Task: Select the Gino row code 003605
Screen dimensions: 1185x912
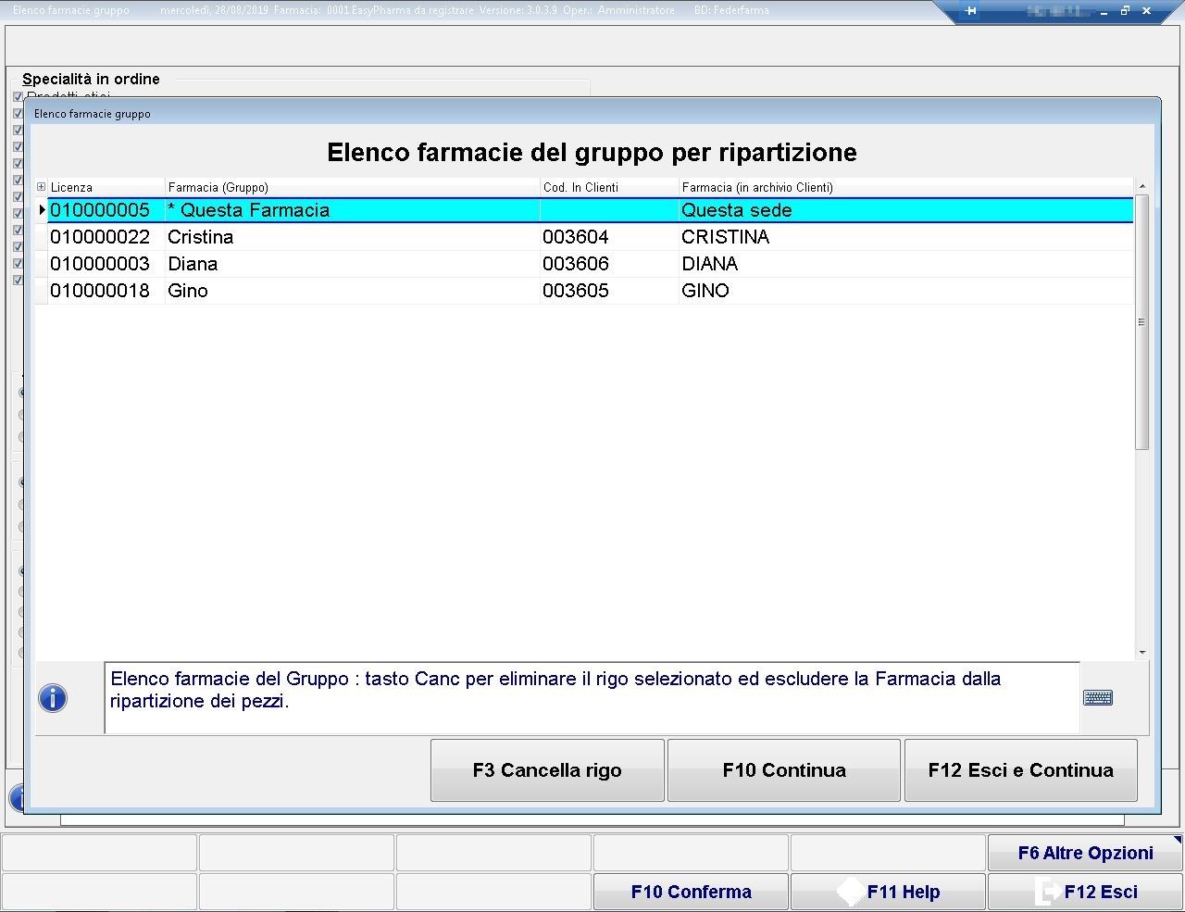Action: (575, 291)
